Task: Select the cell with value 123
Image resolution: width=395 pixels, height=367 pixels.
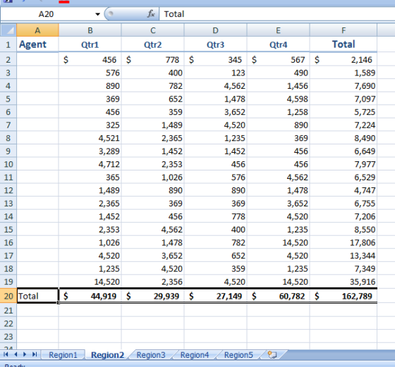Action: [215, 73]
